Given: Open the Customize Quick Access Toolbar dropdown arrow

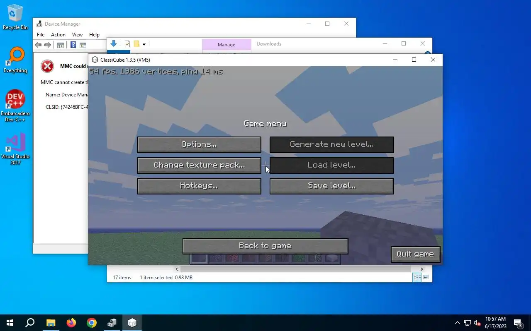Looking at the screenshot, I should click(144, 44).
